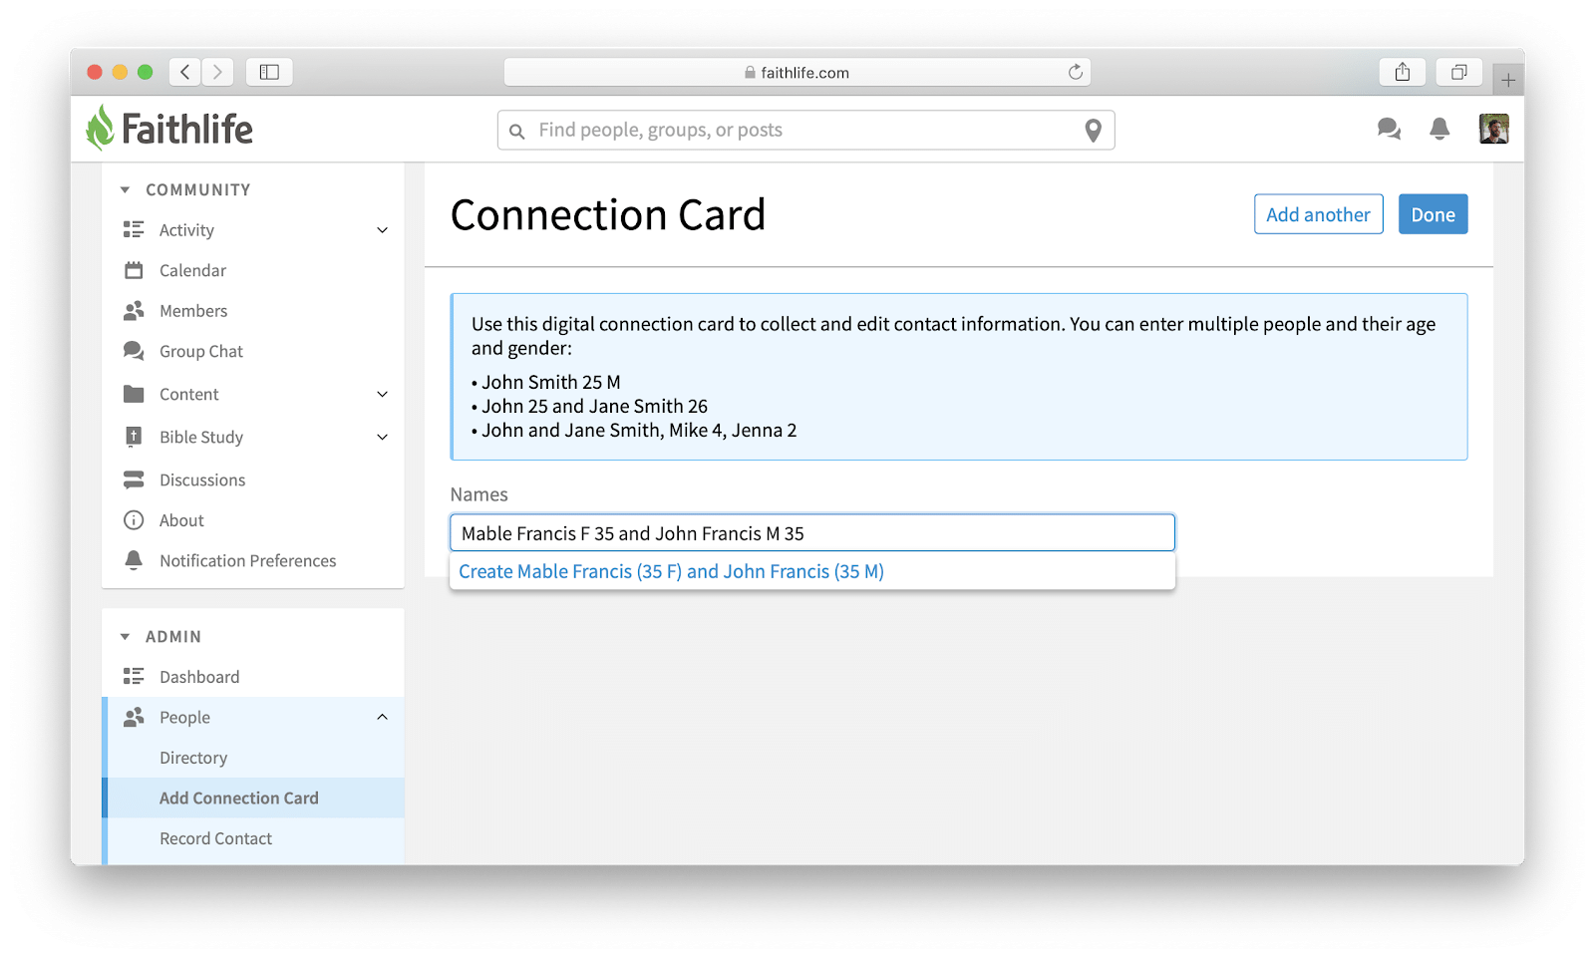The height and width of the screenshot is (958, 1595).
Task: Click the Group Chat bubbles icon
Action: pos(134,351)
